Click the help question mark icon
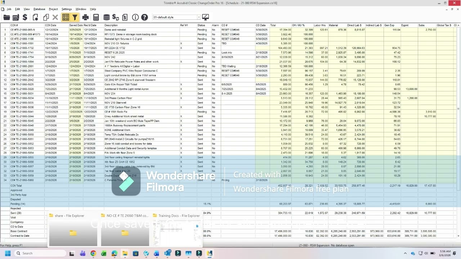Screen dimensions: 461x259 [x=144, y=17]
